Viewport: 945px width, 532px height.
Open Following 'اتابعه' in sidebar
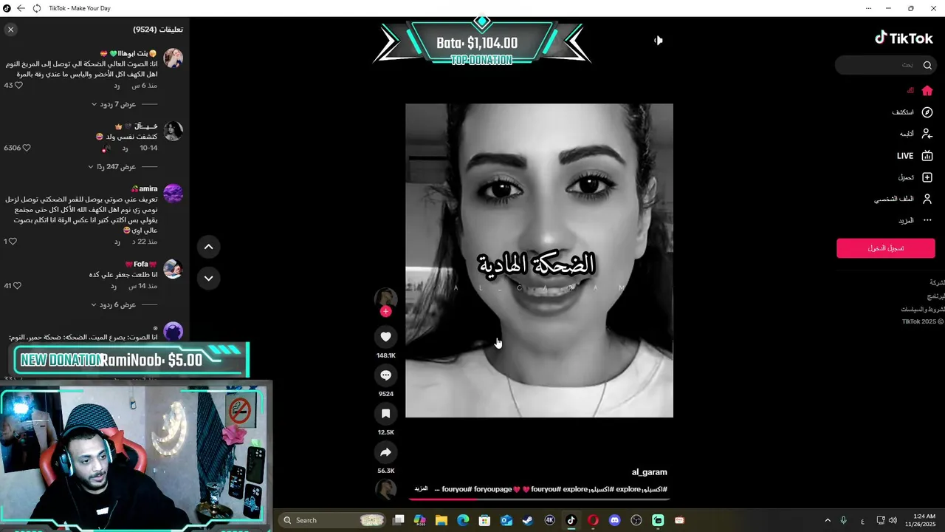click(916, 134)
